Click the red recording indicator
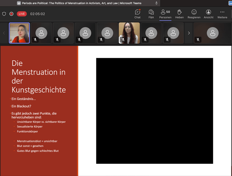The image size is (232, 176). [x=11, y=14]
